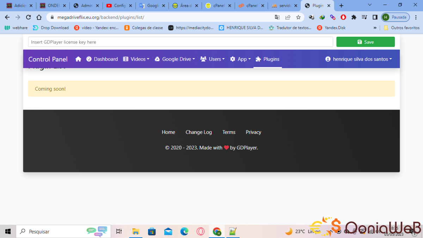Open the Dashboard page

(x=102, y=59)
